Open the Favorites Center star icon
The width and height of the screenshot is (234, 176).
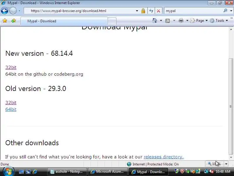coord(5,21)
